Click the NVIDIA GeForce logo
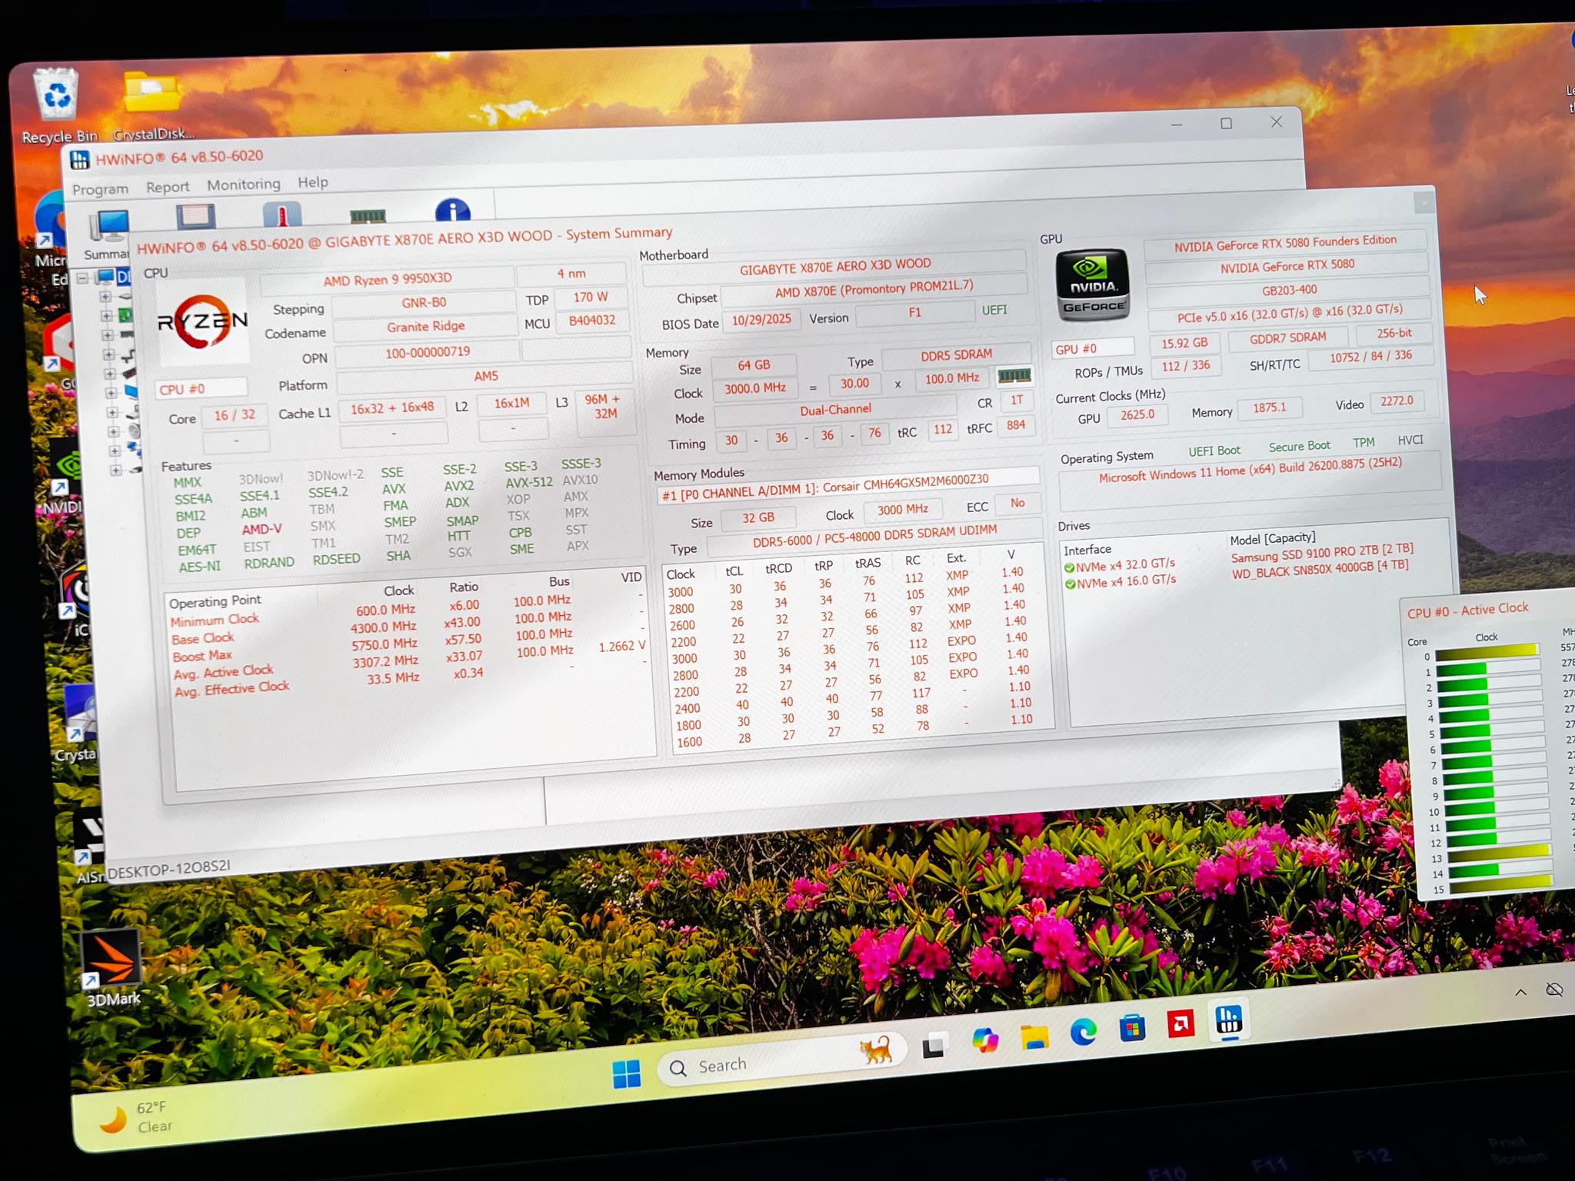This screenshot has height=1181, width=1575. (x=1092, y=284)
